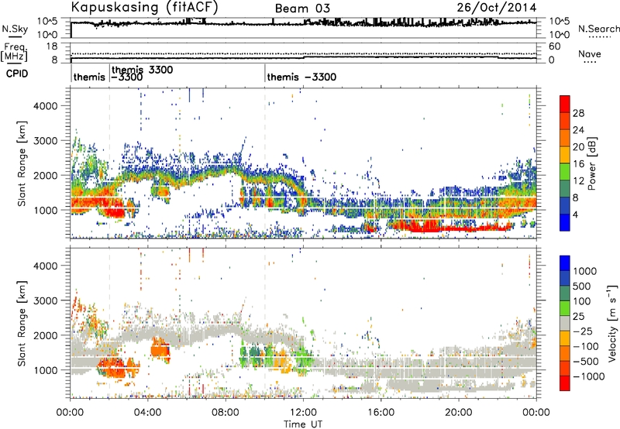Select the 'Velocity [m s-1]' colorbar title
This screenshot has width=620, height=429.
612,322
